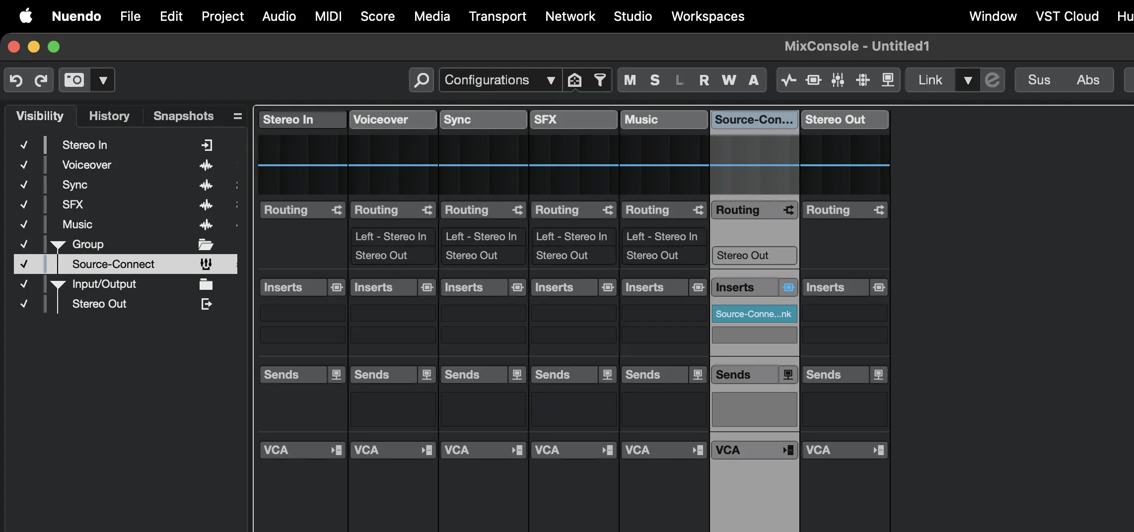Toggle sends bypass icon on Sync channel
Viewport: 1134px width, 532px height.
click(517, 375)
